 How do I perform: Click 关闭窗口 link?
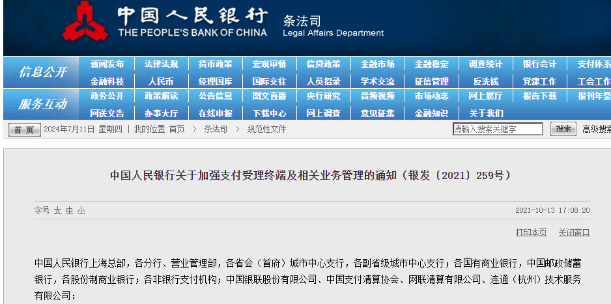click(574, 233)
